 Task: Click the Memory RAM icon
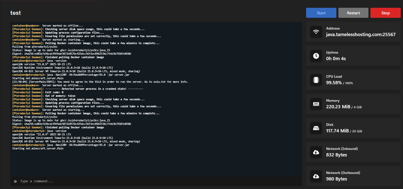click(x=316, y=104)
